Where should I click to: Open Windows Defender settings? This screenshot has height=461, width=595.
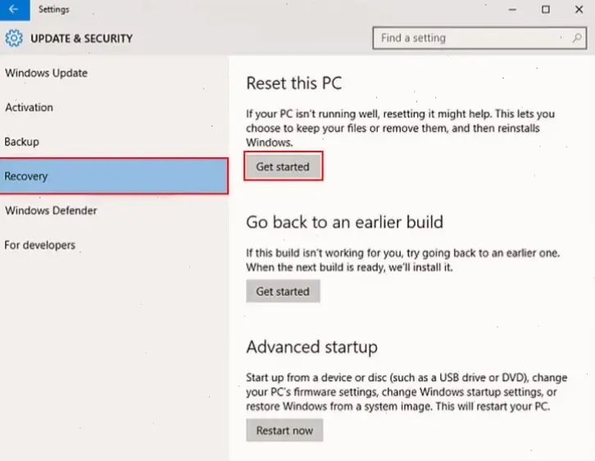tap(52, 210)
